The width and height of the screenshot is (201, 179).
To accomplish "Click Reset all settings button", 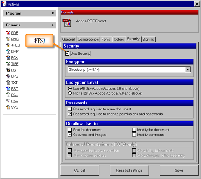I will [x=129, y=170].
